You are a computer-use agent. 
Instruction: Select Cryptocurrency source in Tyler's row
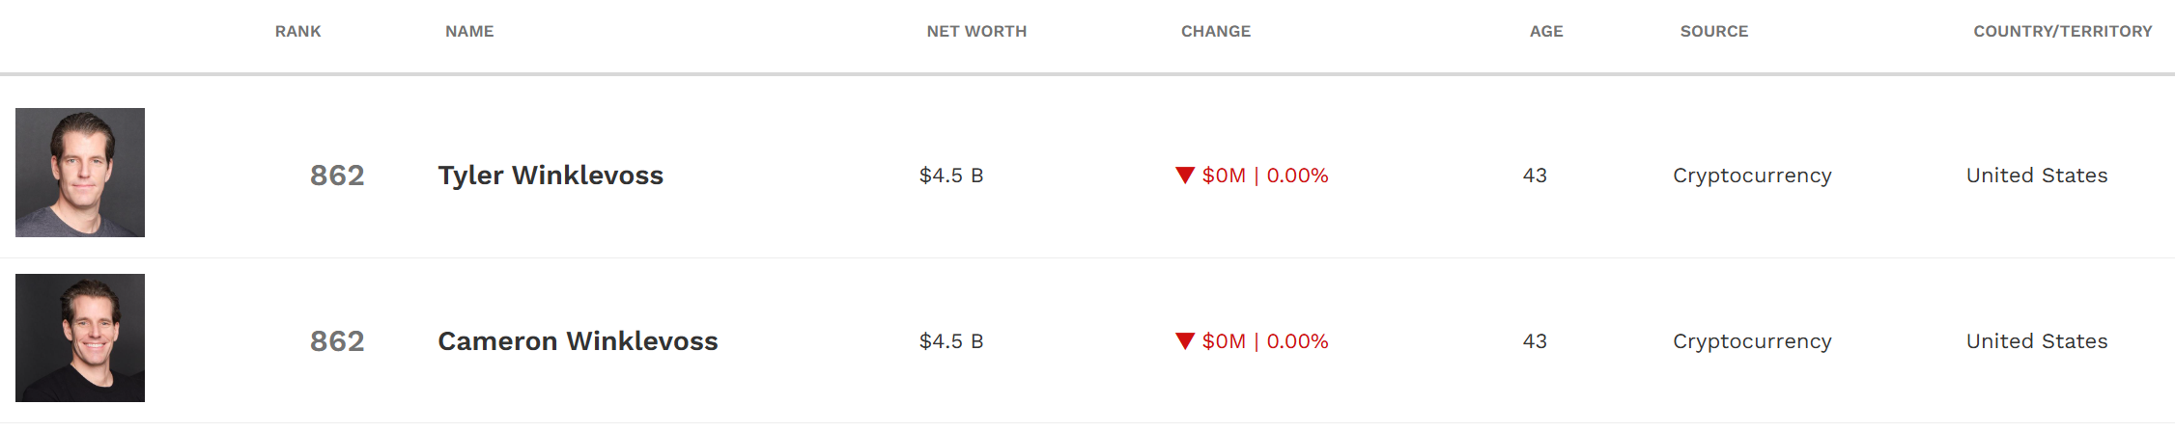pyautogui.click(x=1752, y=175)
